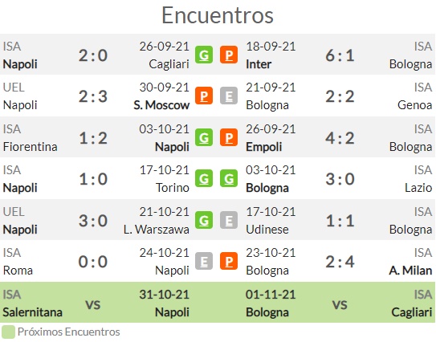Click orange P badge for Bologna-A. Milan match
This screenshot has height=342, width=436.
click(229, 261)
